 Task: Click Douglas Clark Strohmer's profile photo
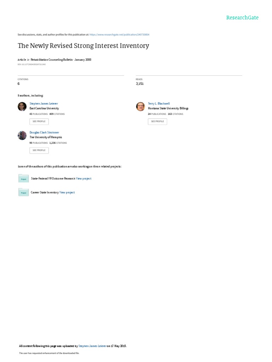point(22,135)
